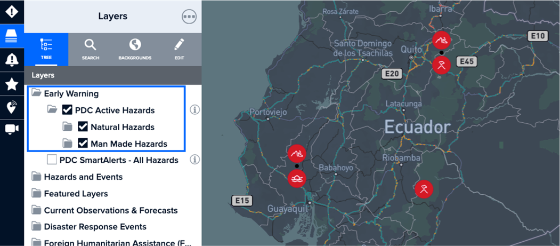Switch to the Tree tab
The width and height of the screenshot is (560, 246).
46,49
